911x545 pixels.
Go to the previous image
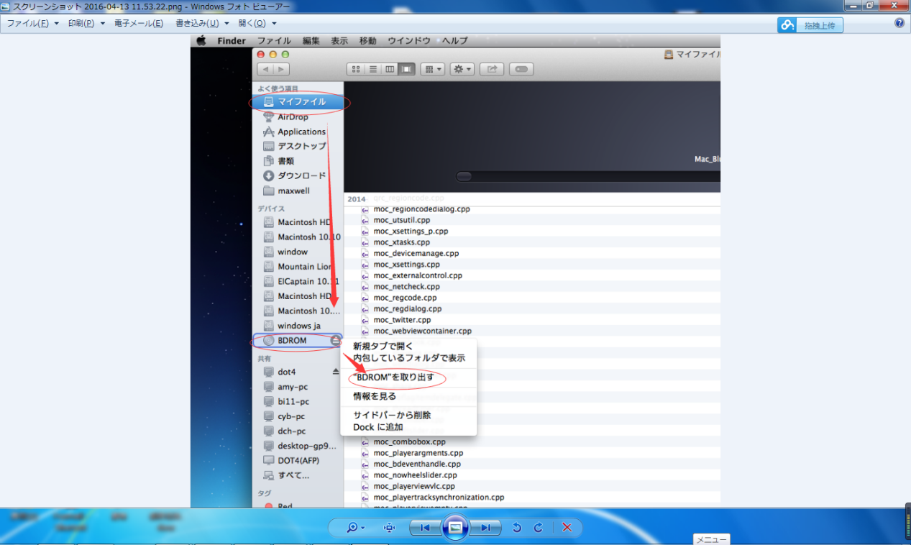click(x=424, y=528)
